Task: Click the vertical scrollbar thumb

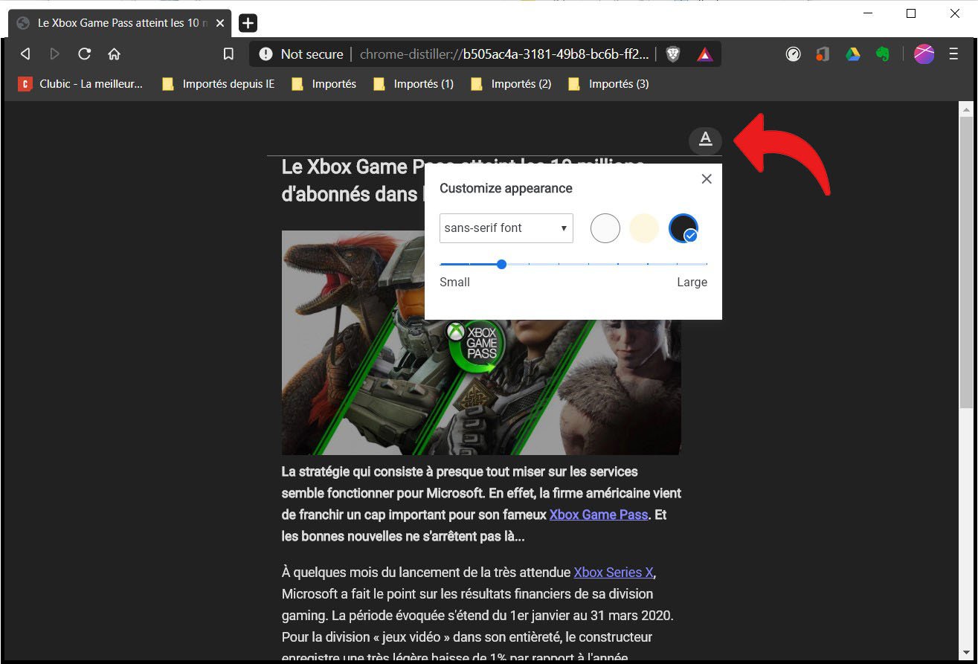Action: pos(966,262)
